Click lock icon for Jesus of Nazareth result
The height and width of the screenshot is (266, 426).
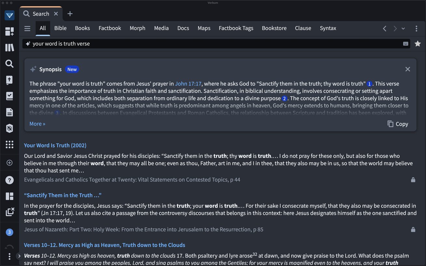pyautogui.click(x=413, y=230)
